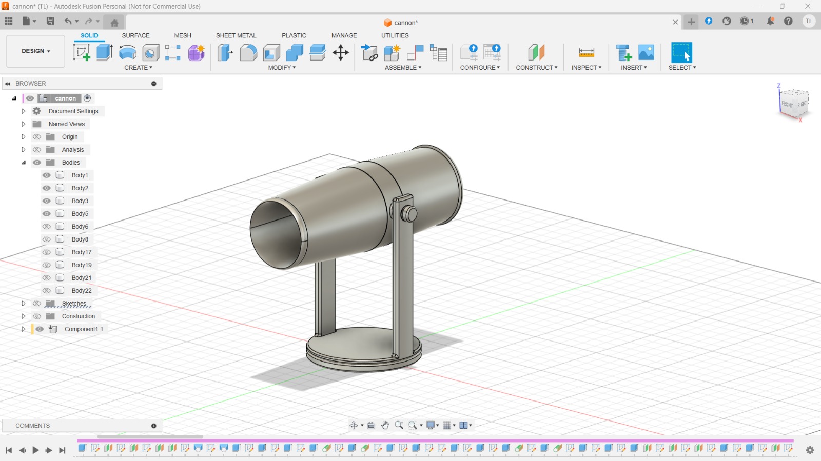821x461 pixels.
Task: Open the DESIGN workspace dropdown
Action: [x=35, y=51]
